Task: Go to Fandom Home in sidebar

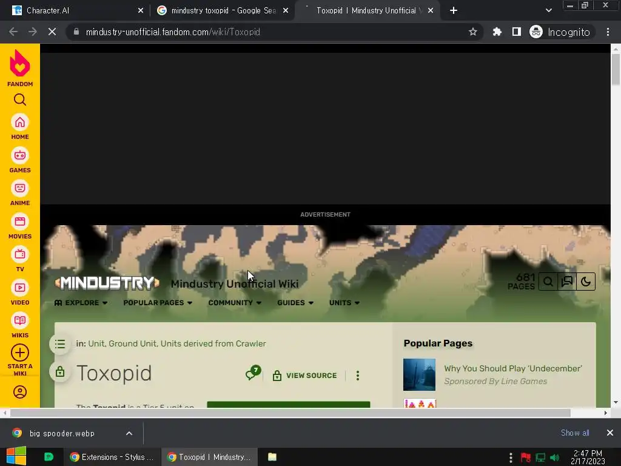Action: (x=20, y=127)
